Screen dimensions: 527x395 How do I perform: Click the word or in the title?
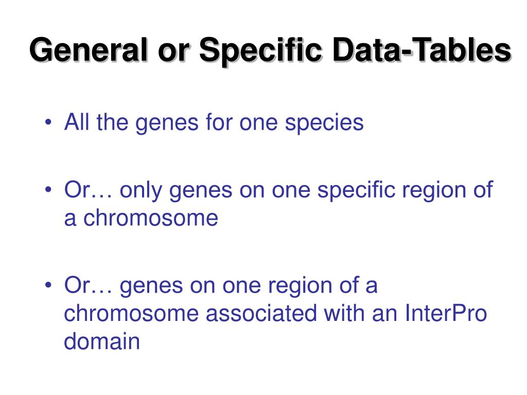[x=173, y=53]
